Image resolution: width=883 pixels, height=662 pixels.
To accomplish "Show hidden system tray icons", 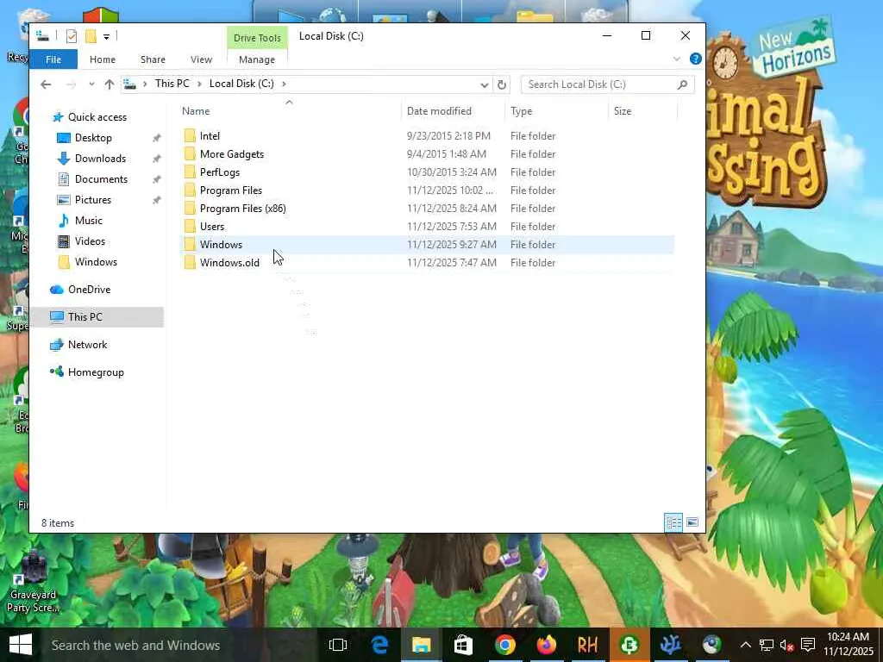I will (x=746, y=645).
